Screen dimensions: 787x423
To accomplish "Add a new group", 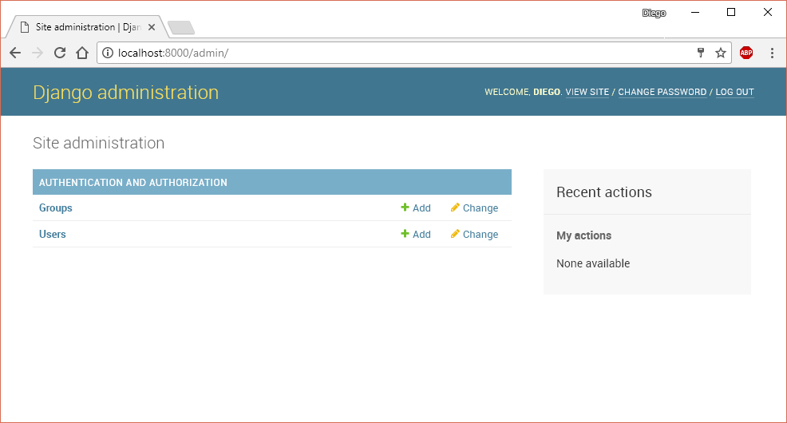I will [416, 208].
